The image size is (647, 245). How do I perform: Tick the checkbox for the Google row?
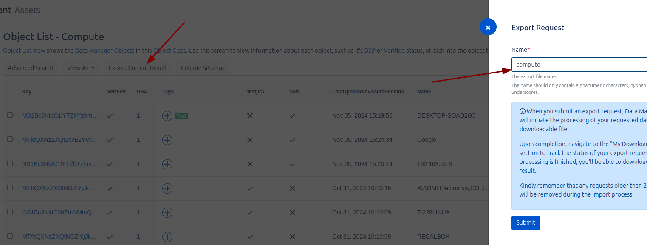click(10, 139)
